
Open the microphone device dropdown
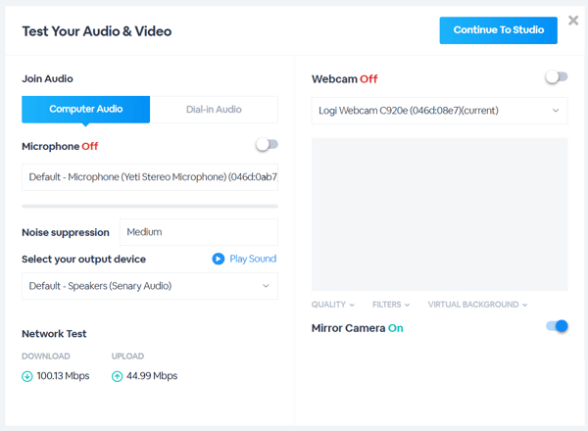coord(149,177)
